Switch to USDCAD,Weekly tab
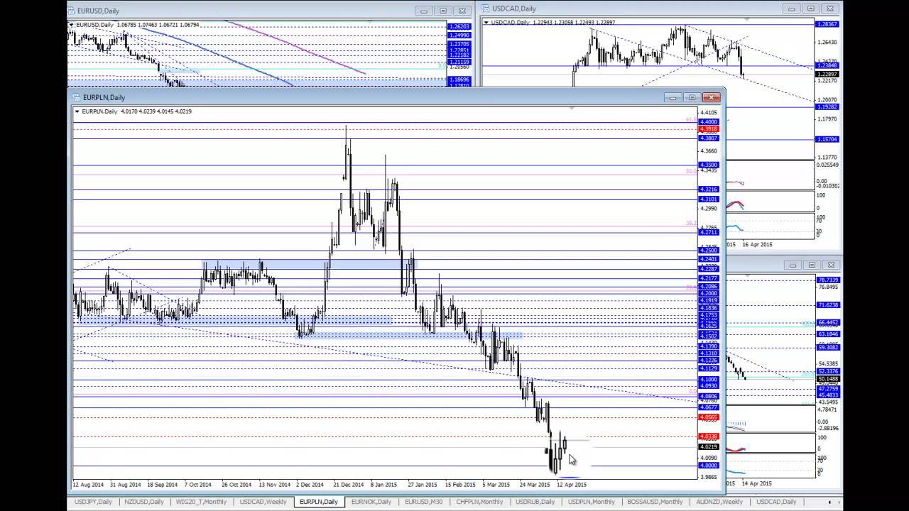Image resolution: width=909 pixels, height=511 pixels. pos(263,502)
